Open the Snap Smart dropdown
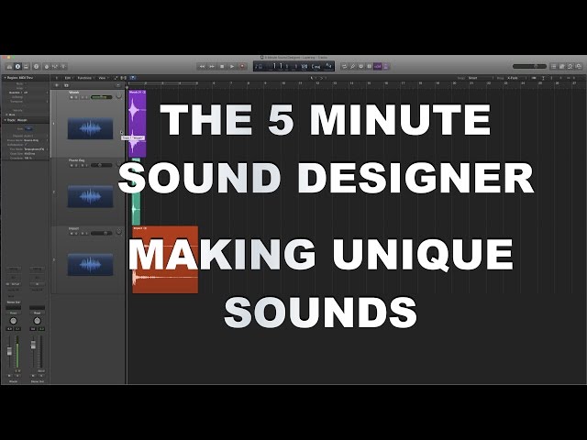Image resolution: width=587 pixels, height=440 pixels. [x=480, y=78]
